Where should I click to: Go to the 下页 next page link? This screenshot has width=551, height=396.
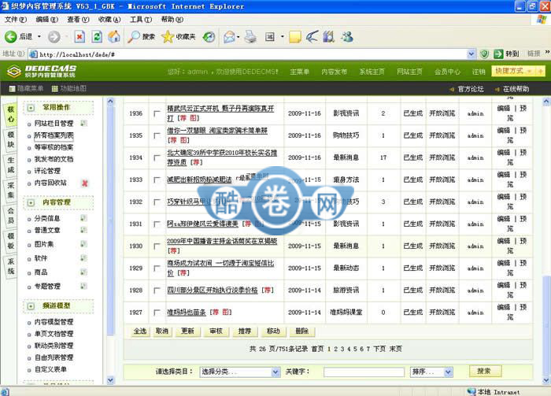click(379, 348)
